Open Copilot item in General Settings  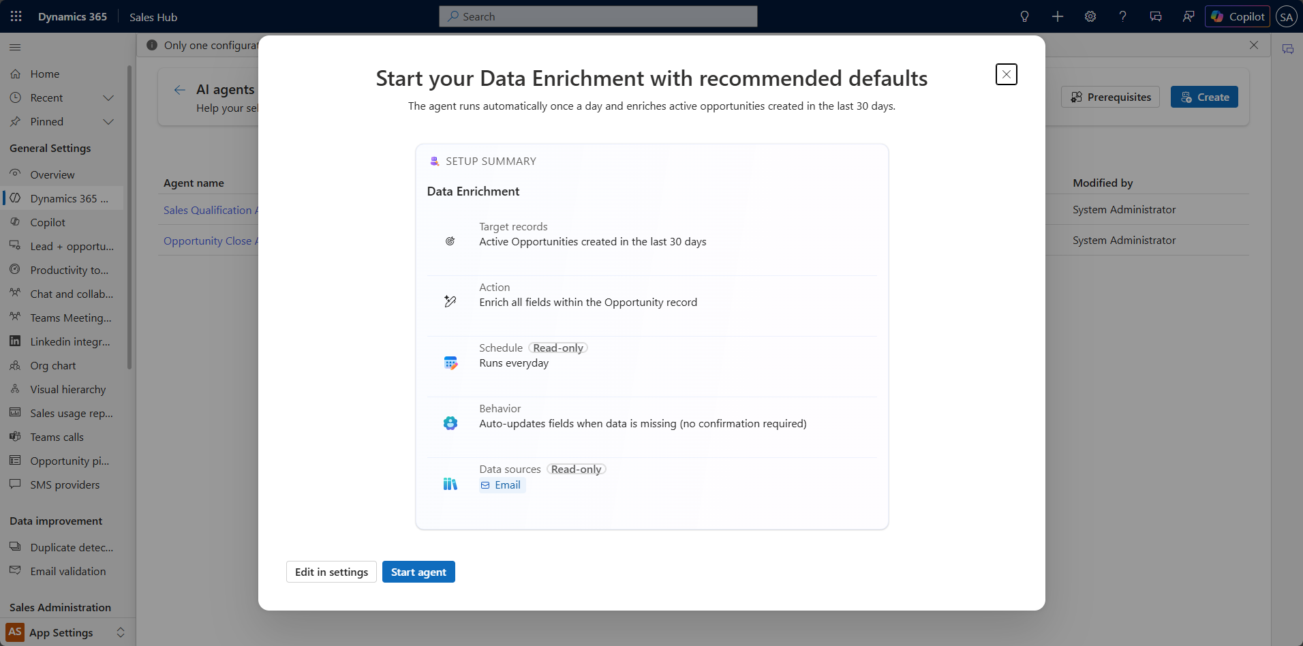click(x=48, y=222)
